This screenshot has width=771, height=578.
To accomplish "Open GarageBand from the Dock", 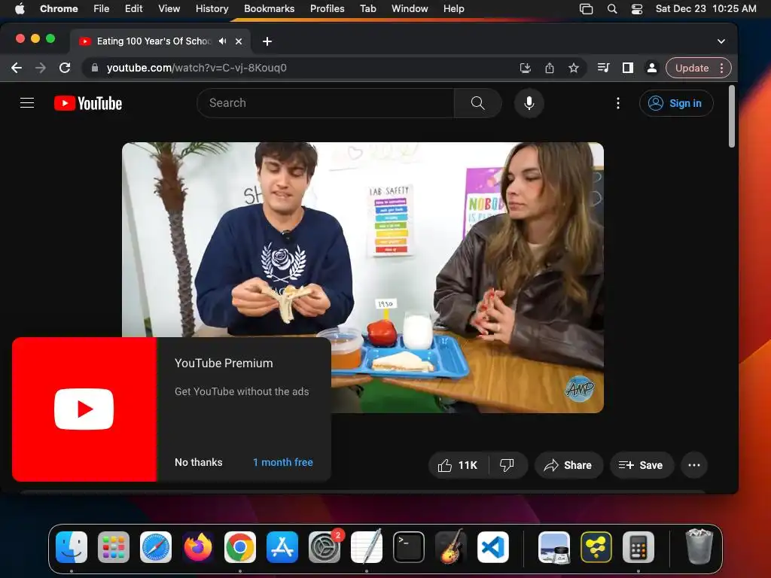I will point(450,547).
